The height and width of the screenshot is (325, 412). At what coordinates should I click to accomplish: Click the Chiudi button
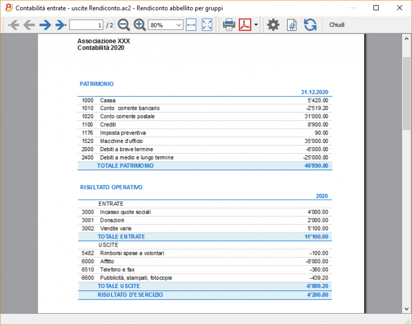coord(337,25)
